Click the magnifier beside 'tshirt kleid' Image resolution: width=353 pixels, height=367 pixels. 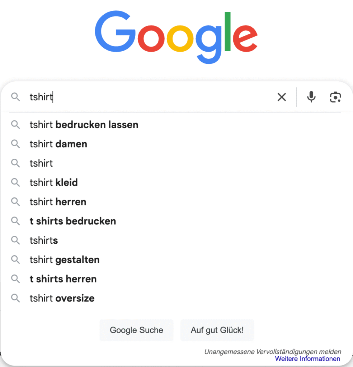click(x=15, y=182)
